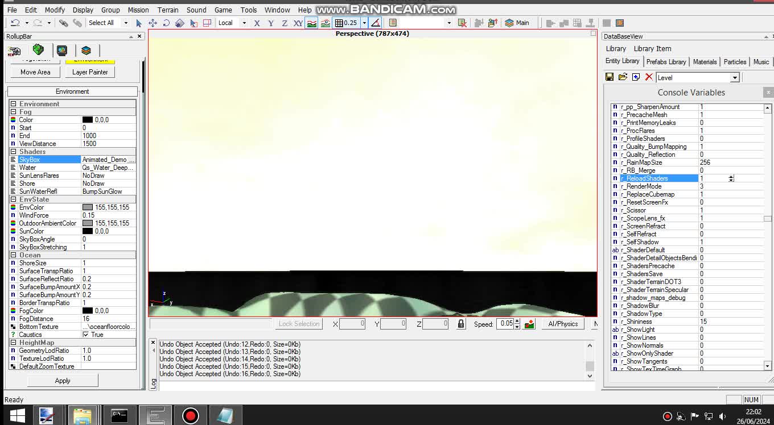Select the rotate tool on the toolbar
The image size is (774, 425).
pyautogui.click(x=167, y=24)
